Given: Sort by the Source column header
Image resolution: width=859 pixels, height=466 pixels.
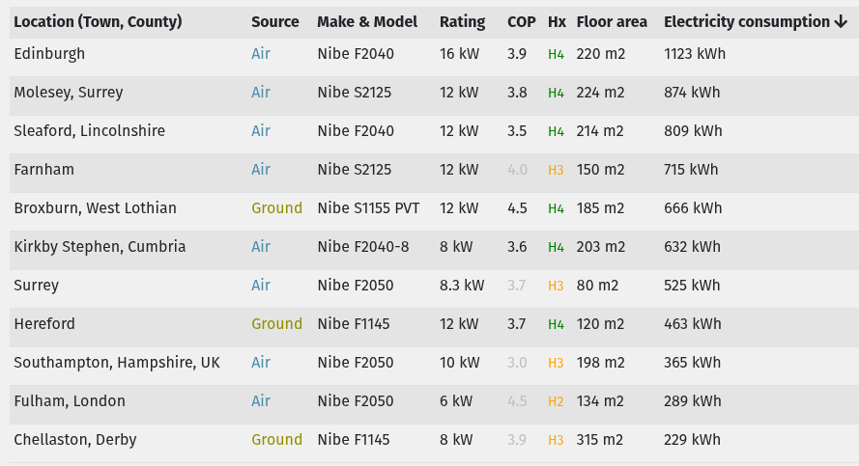Looking at the screenshot, I should click(x=274, y=21).
